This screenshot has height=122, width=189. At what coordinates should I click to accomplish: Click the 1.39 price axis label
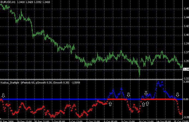tap(187, 44)
